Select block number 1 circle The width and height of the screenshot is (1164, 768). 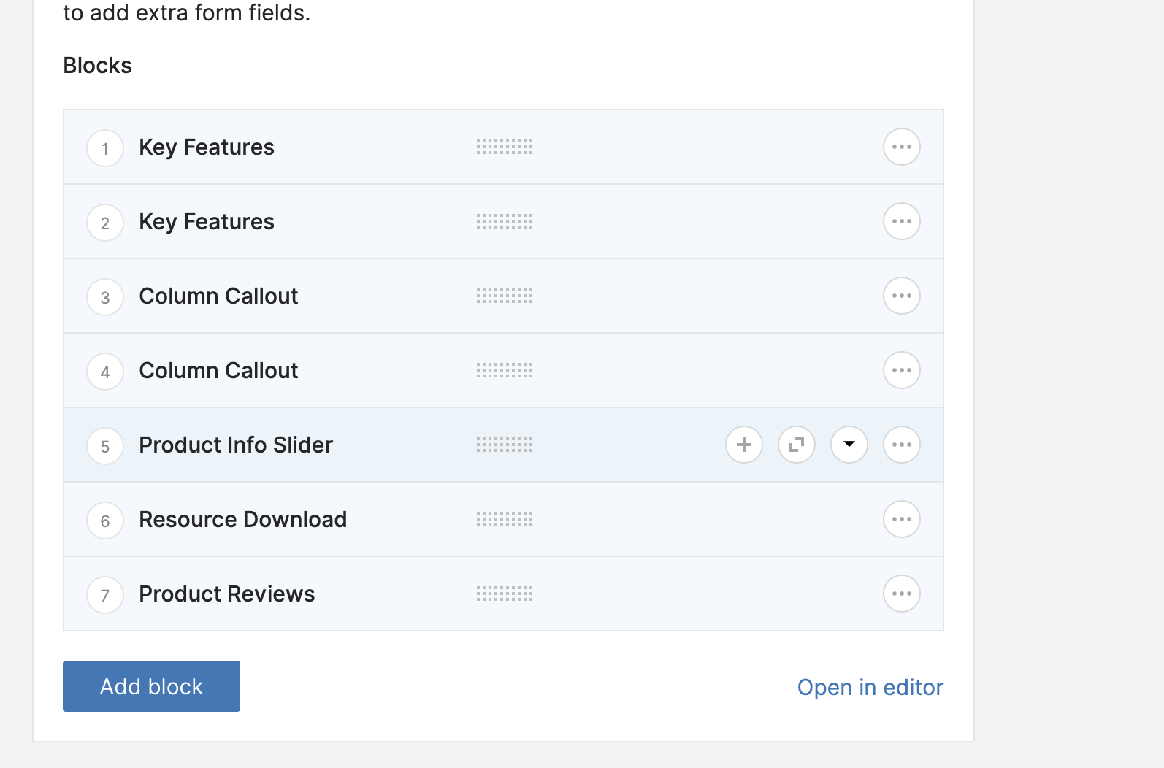pyautogui.click(x=105, y=148)
